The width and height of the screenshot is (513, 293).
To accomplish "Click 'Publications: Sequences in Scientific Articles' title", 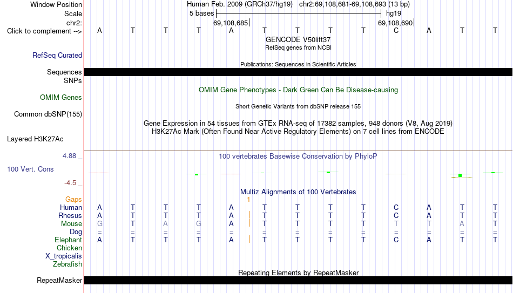I will [x=298, y=64].
